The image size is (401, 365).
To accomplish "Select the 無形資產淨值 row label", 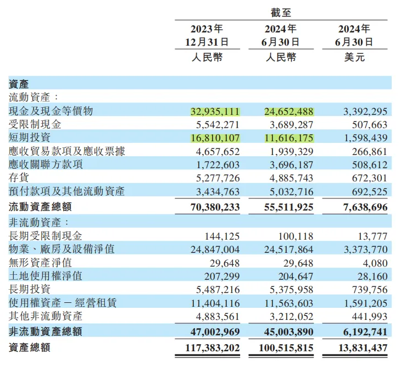I will click(x=40, y=262).
